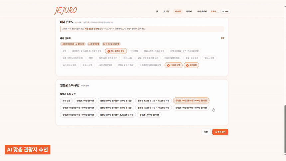
Task: Click the scrollbar up arrow
Action: click(285, 6)
